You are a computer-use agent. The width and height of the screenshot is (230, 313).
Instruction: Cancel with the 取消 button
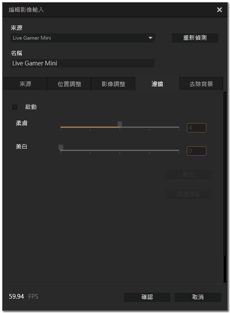198,297
